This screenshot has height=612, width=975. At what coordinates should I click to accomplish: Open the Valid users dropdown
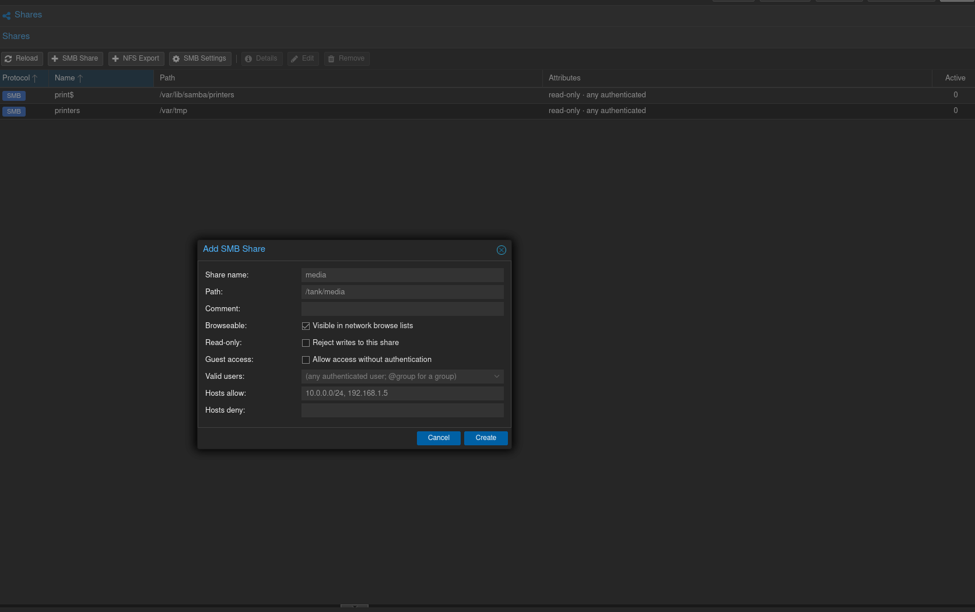[x=497, y=377]
